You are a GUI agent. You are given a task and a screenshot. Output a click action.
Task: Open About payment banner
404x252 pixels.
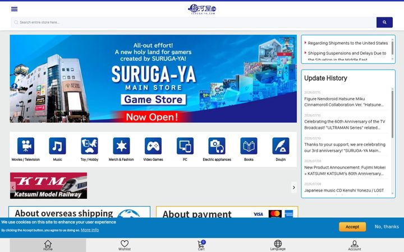tap(227, 212)
